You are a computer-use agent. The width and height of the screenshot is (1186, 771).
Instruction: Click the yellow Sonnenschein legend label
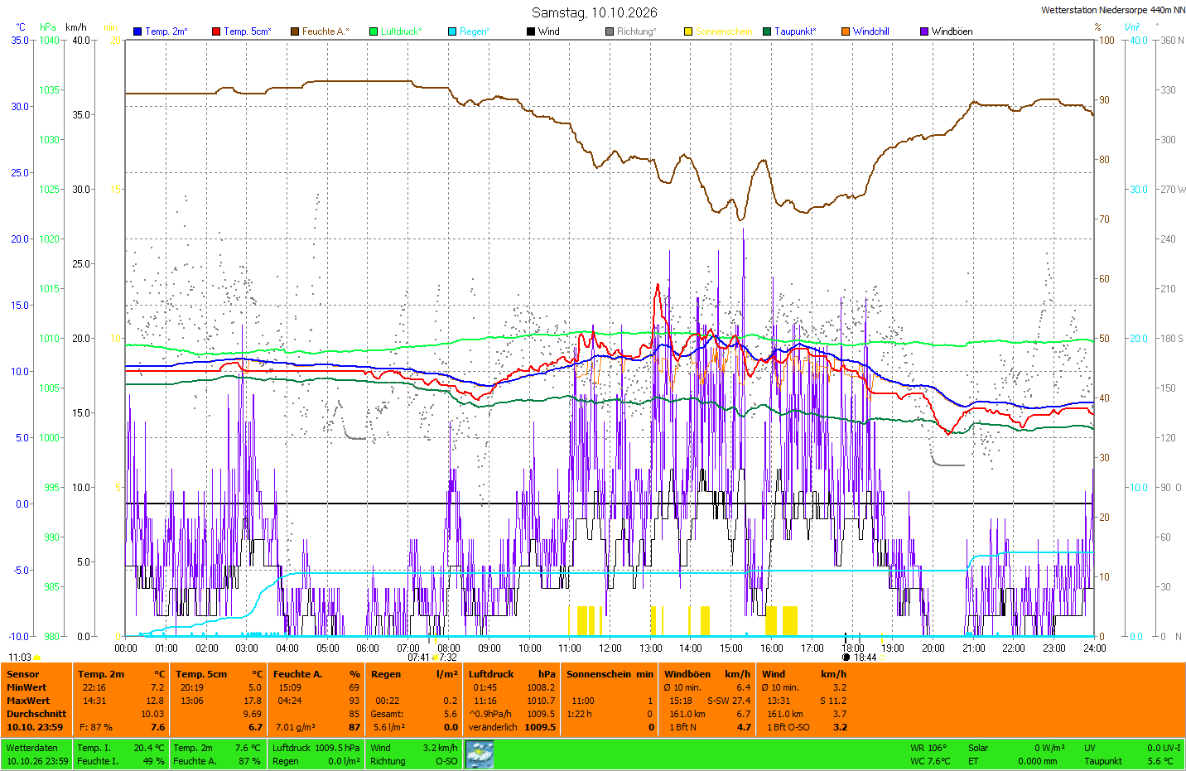pos(724,31)
